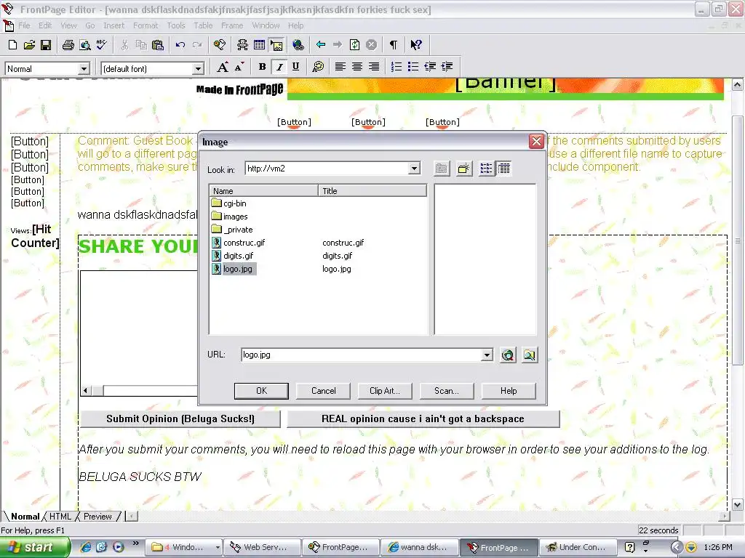Toggle Show/Hide paragraph marks icon

394,45
